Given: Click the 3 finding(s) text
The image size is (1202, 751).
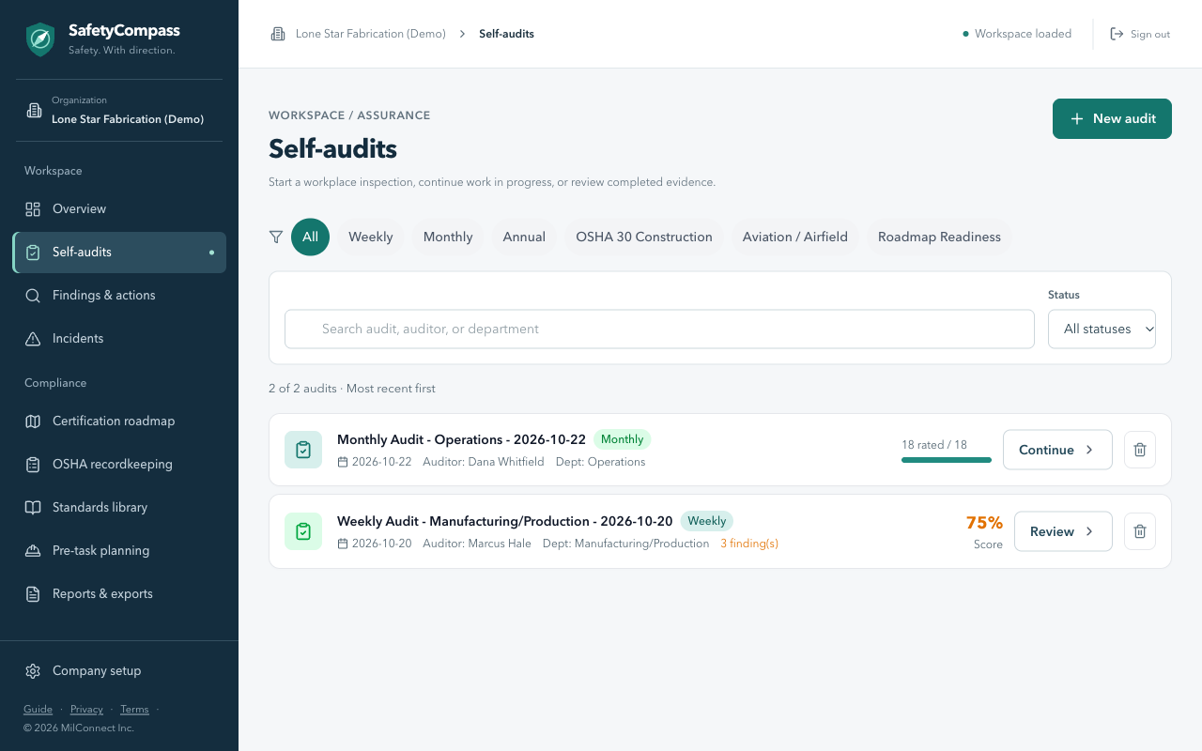Looking at the screenshot, I should [749, 544].
